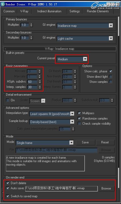Disable Show calc. phase checkbox
Viewport: 121px width, 204px height.
(111, 71)
